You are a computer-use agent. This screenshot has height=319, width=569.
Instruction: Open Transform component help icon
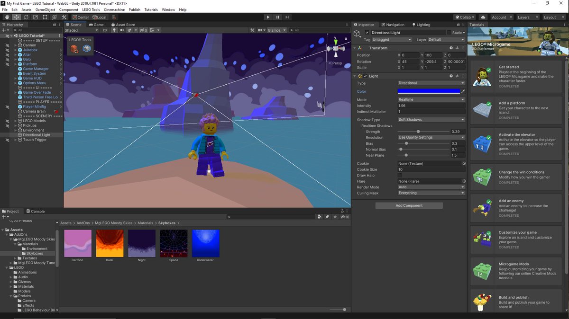(451, 48)
